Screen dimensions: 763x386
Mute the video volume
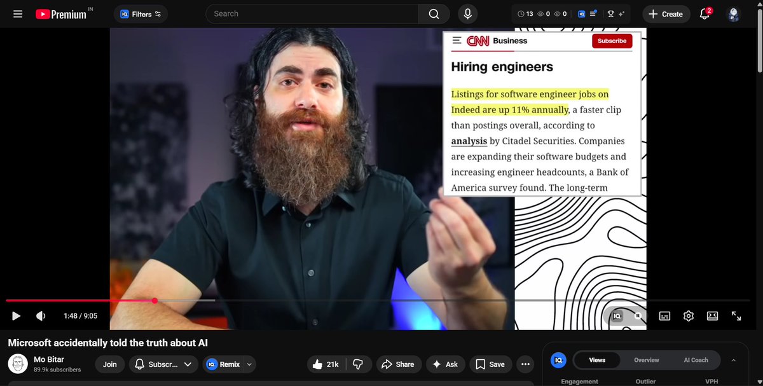[41, 316]
